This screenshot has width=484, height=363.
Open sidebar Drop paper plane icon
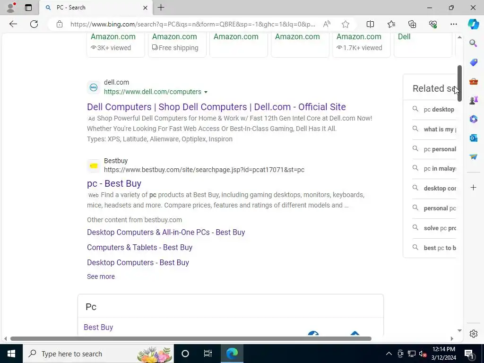[x=473, y=157]
